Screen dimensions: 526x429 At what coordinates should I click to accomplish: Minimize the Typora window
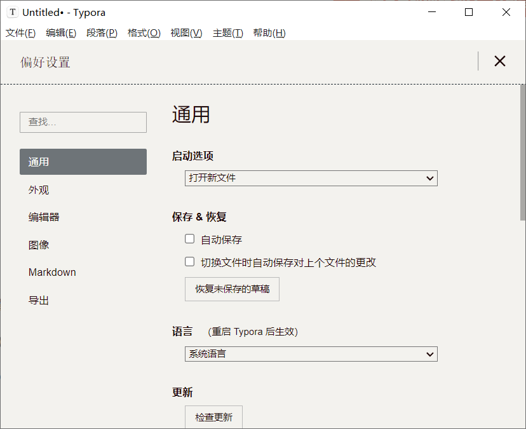tap(432, 12)
